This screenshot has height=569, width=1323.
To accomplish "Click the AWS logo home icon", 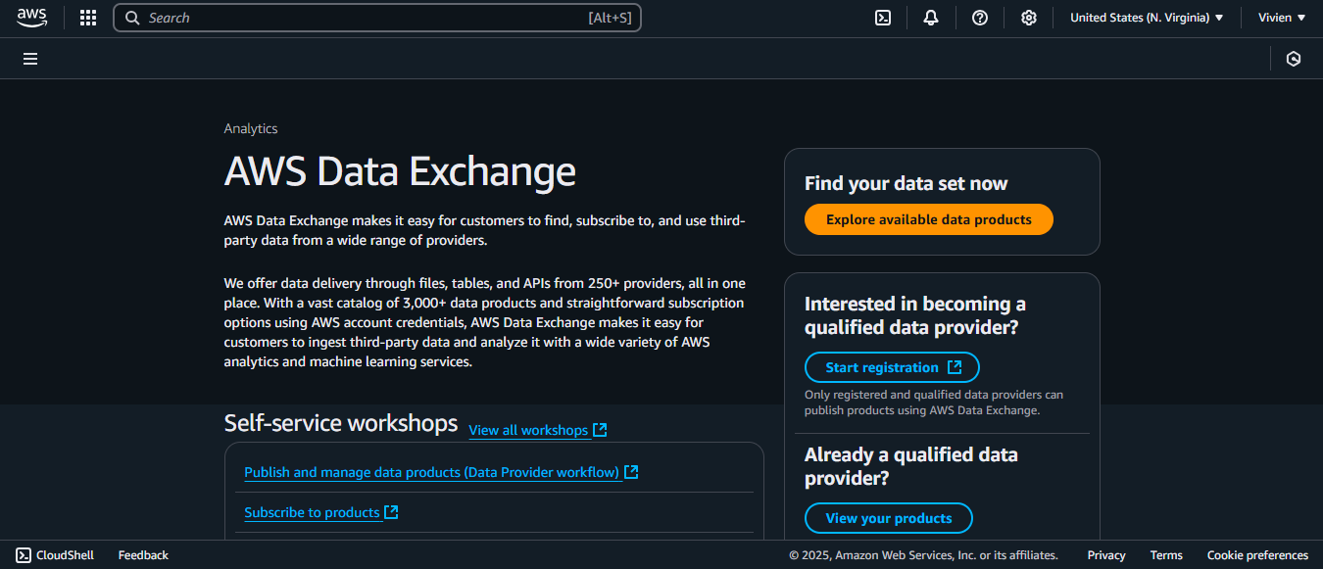I will pos(31,18).
